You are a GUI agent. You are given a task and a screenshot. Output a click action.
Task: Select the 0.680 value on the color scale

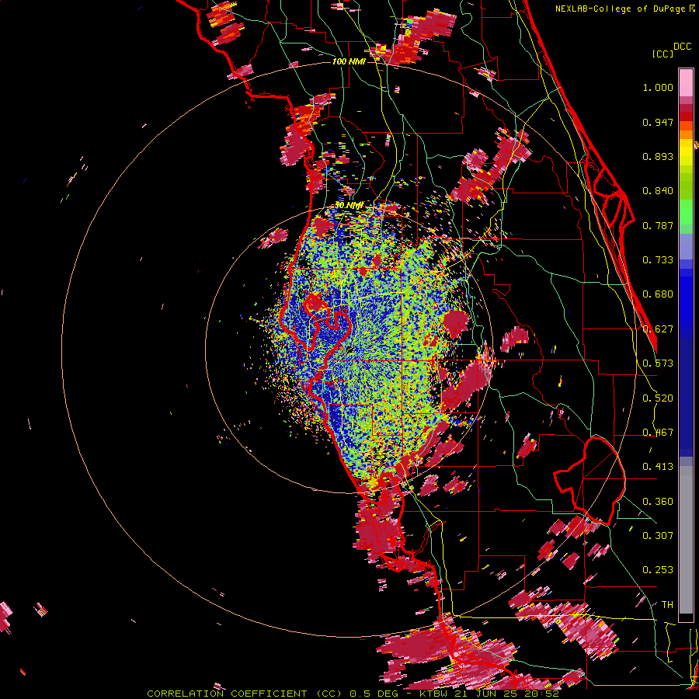coord(658,294)
